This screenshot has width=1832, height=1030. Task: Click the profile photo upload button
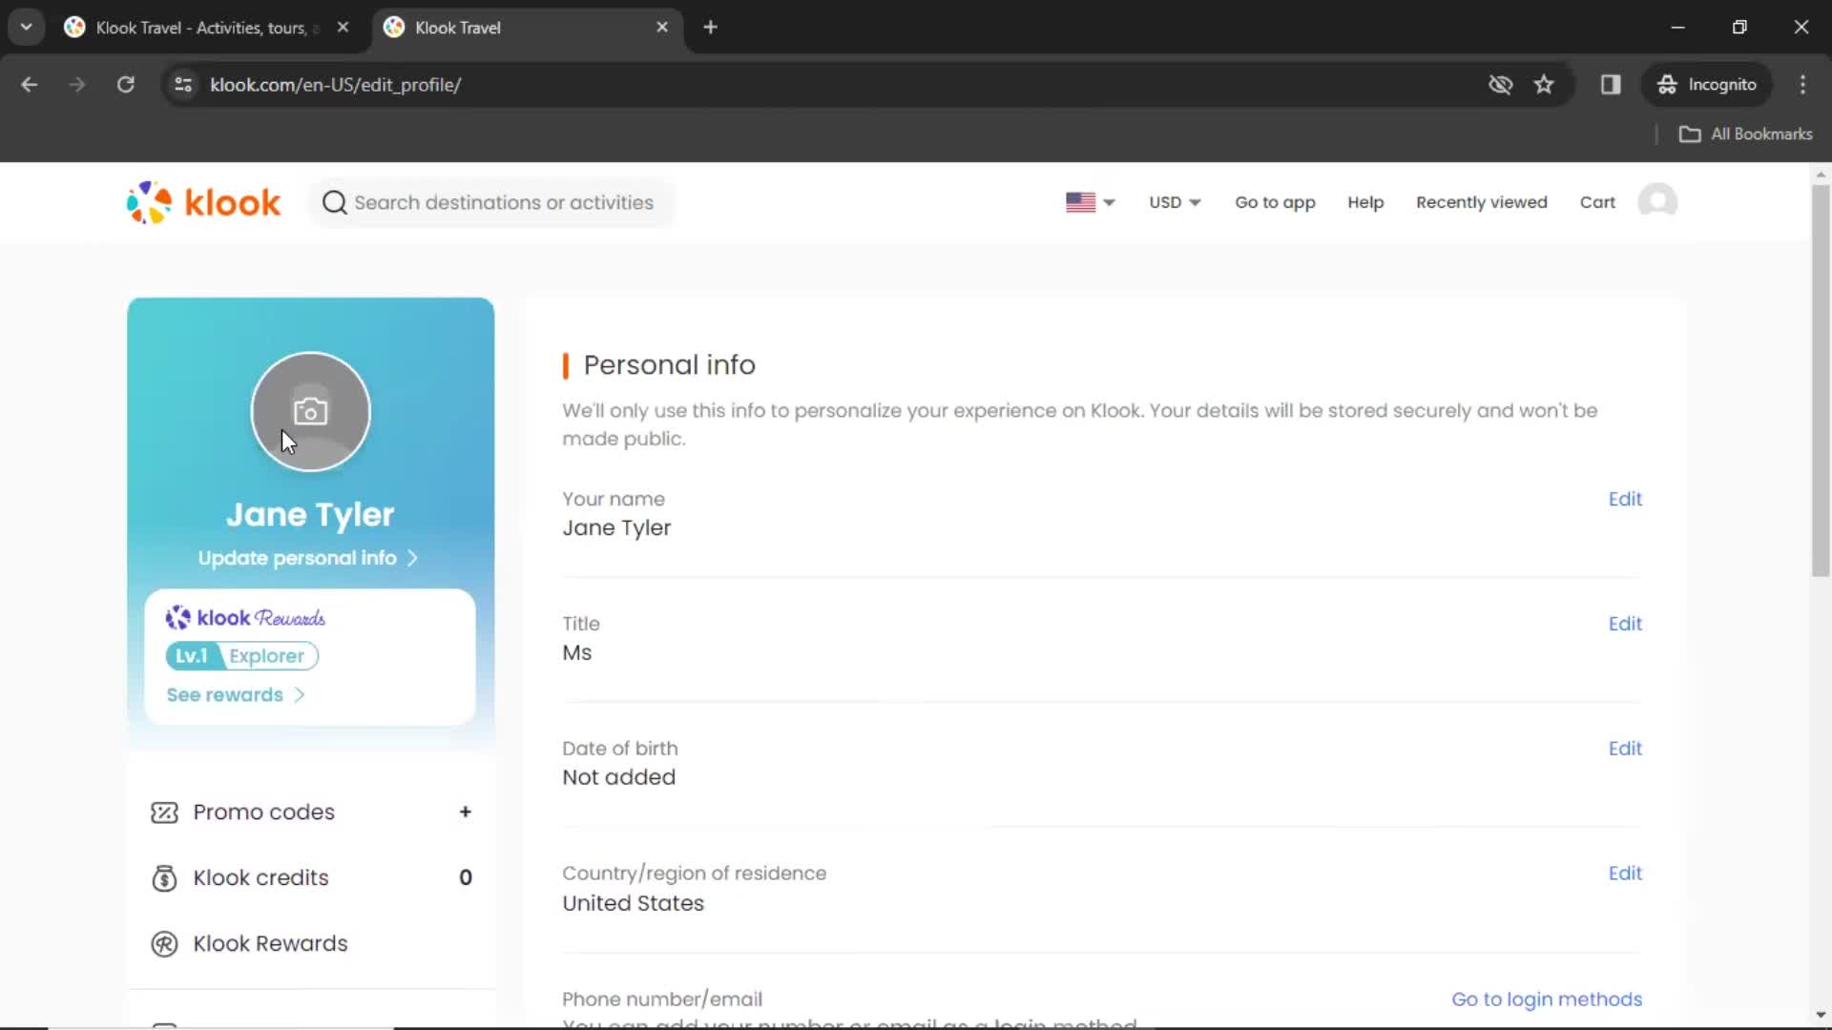coord(309,410)
